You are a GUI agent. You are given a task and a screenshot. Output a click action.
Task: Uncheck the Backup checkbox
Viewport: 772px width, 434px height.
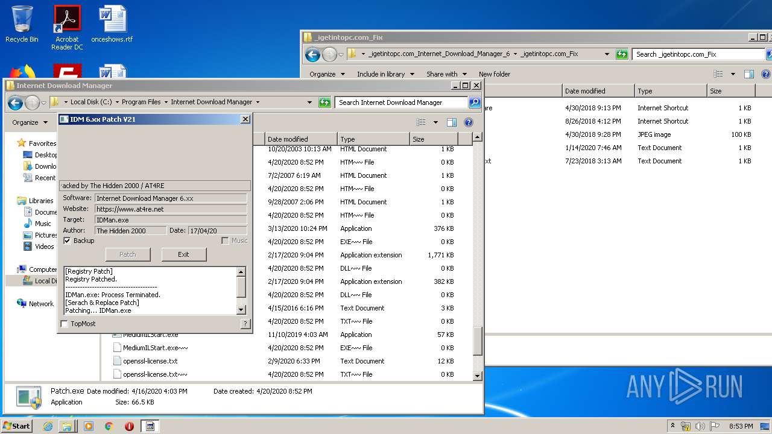tap(67, 241)
